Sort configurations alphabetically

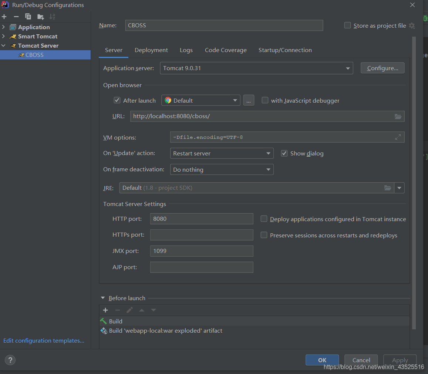click(x=52, y=17)
